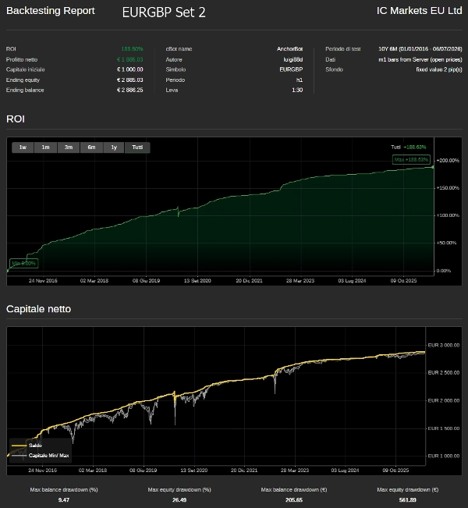Click the Max equity drawdown (%) value 26.49
The width and height of the screenshot is (468, 508).
pyautogui.click(x=179, y=500)
